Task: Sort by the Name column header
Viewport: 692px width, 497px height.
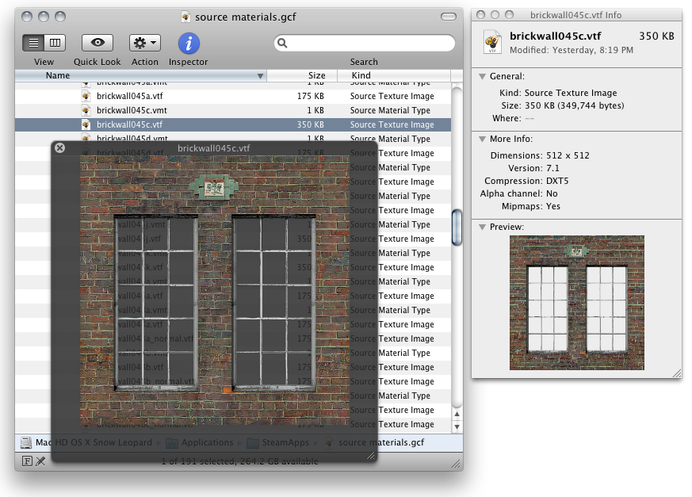Action: (141, 75)
